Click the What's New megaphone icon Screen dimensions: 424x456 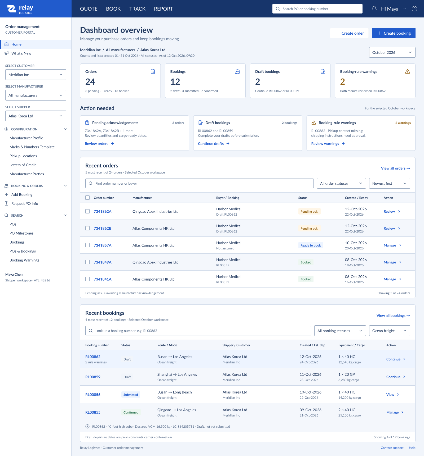pyautogui.click(x=7, y=53)
